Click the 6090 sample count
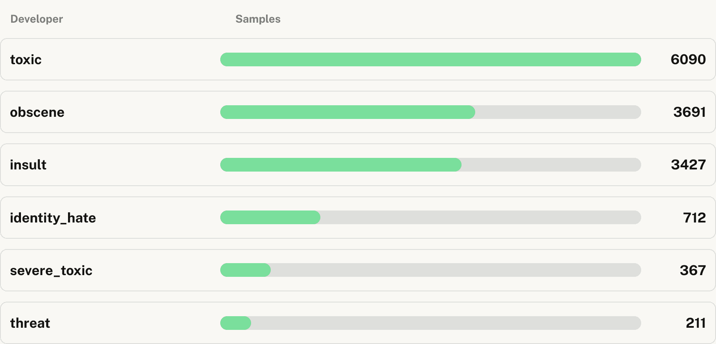Viewport: 716px width, 344px height. point(688,59)
